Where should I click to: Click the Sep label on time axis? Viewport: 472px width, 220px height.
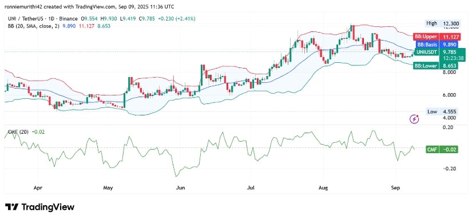[395, 188]
